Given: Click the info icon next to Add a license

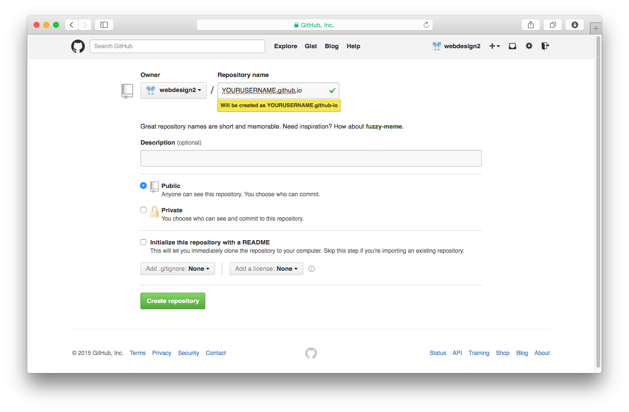Looking at the screenshot, I should click(311, 268).
